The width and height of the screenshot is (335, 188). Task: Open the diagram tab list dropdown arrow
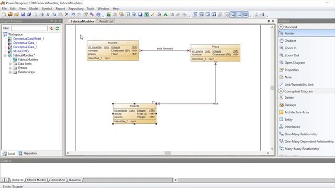269,21
